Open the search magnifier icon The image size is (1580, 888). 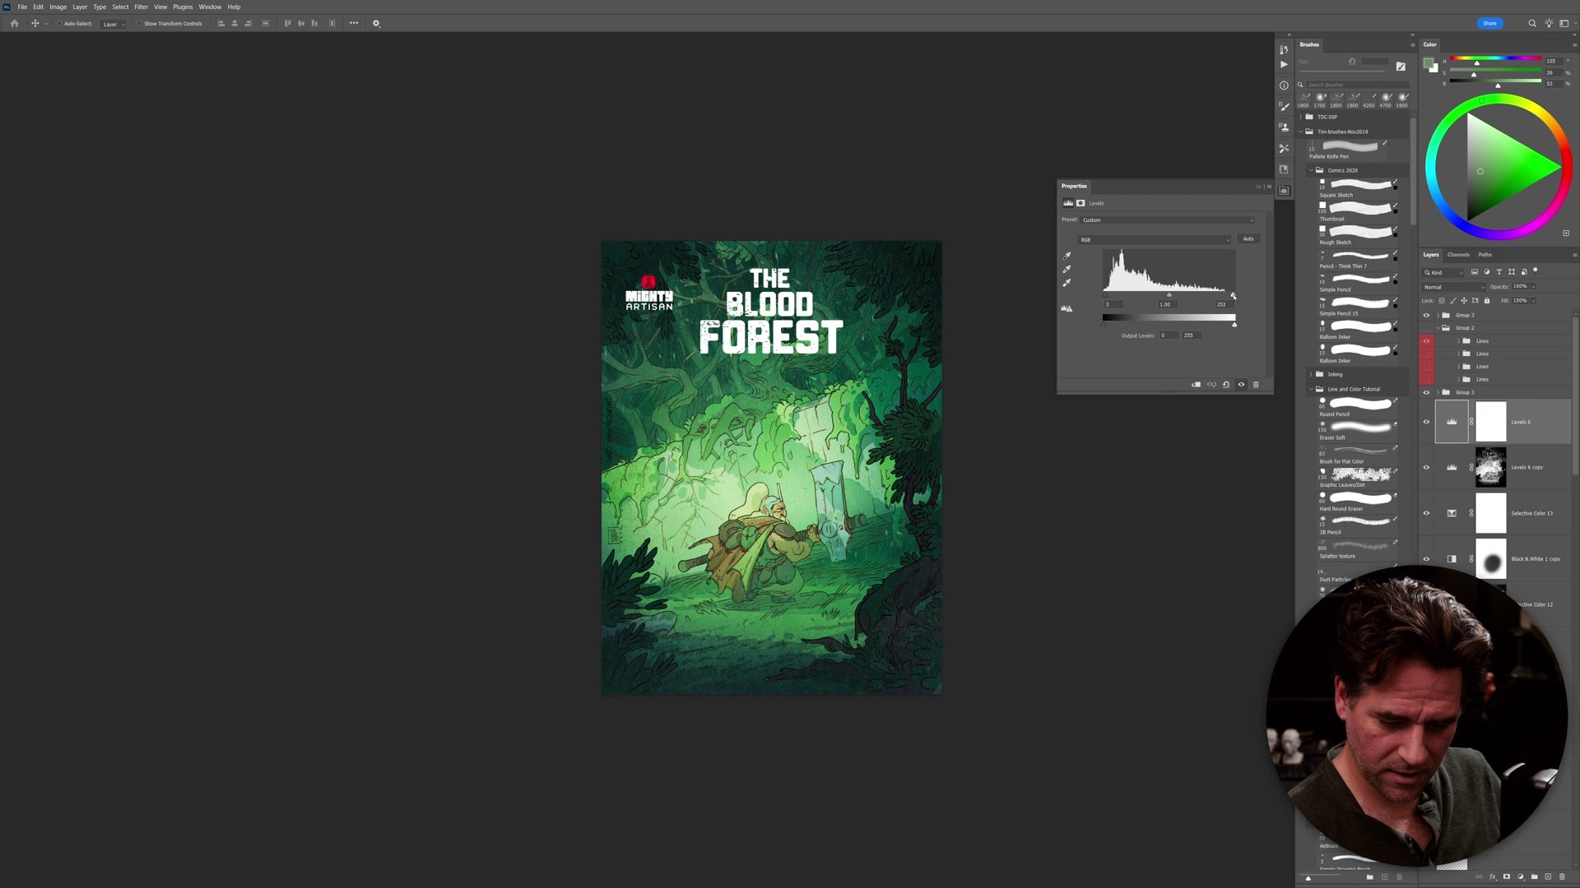(1532, 23)
